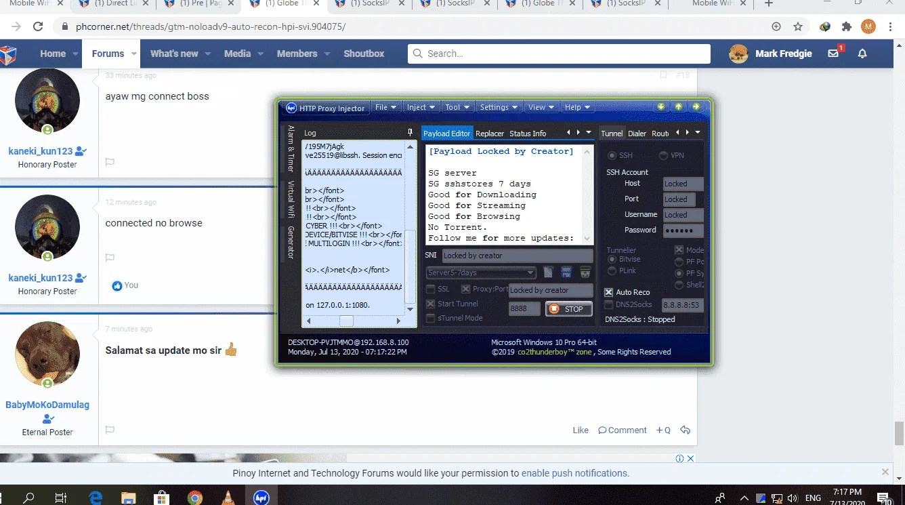This screenshot has height=505, width=905.
Task: Click the 'enable push notifications' link
Action: pyautogui.click(x=575, y=473)
